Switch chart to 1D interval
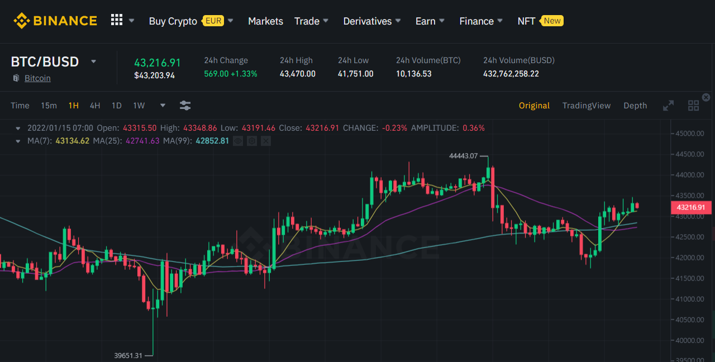The height and width of the screenshot is (362, 715). 116,106
